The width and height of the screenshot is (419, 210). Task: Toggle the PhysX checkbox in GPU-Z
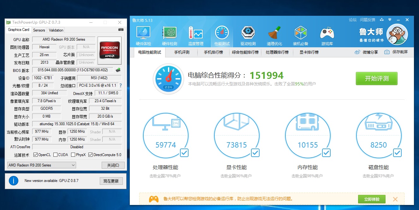coord(73,155)
